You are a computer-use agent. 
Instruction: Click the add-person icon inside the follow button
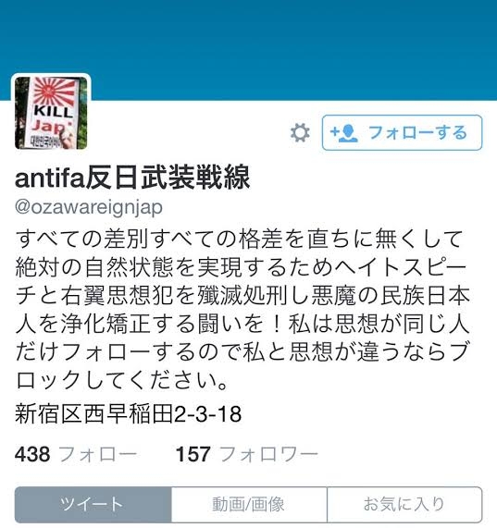(x=344, y=133)
